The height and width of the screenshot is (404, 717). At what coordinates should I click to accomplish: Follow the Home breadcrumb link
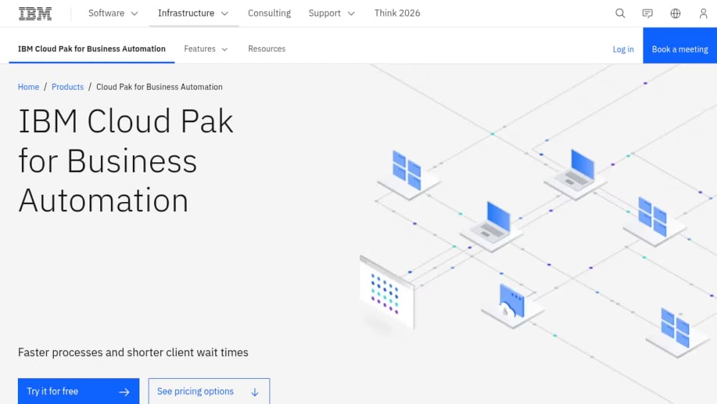29,87
